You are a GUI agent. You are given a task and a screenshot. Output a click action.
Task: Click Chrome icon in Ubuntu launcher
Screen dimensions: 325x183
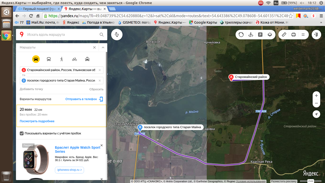pos(6,36)
